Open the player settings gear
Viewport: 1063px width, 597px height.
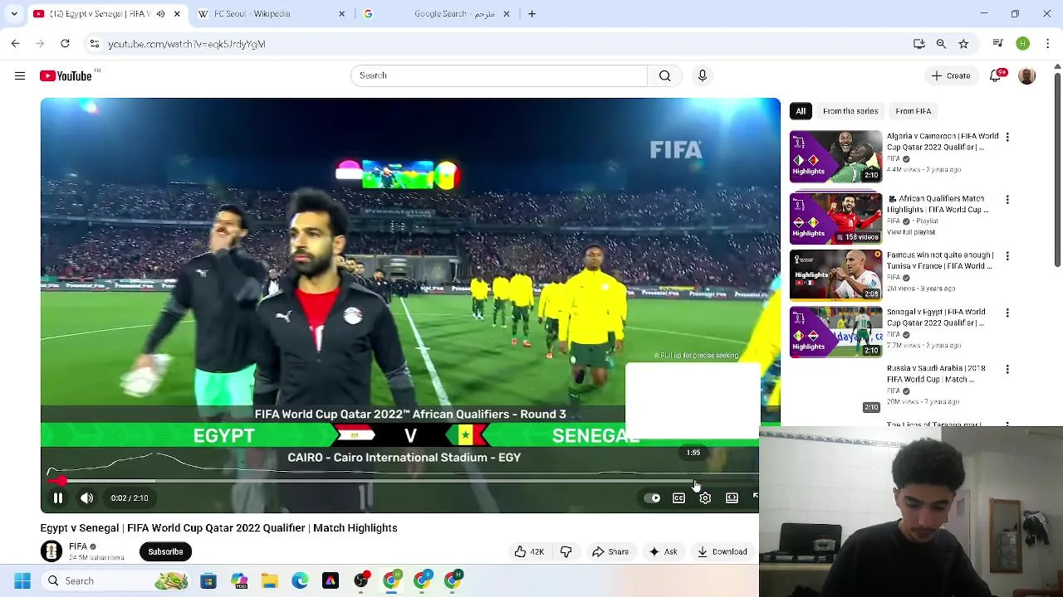[705, 498]
